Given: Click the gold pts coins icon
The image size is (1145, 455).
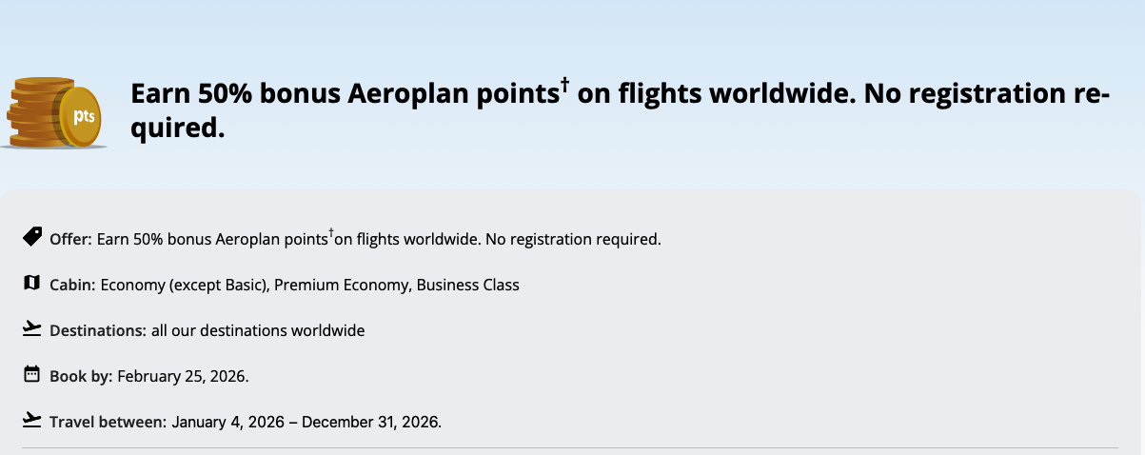Looking at the screenshot, I should (55, 114).
